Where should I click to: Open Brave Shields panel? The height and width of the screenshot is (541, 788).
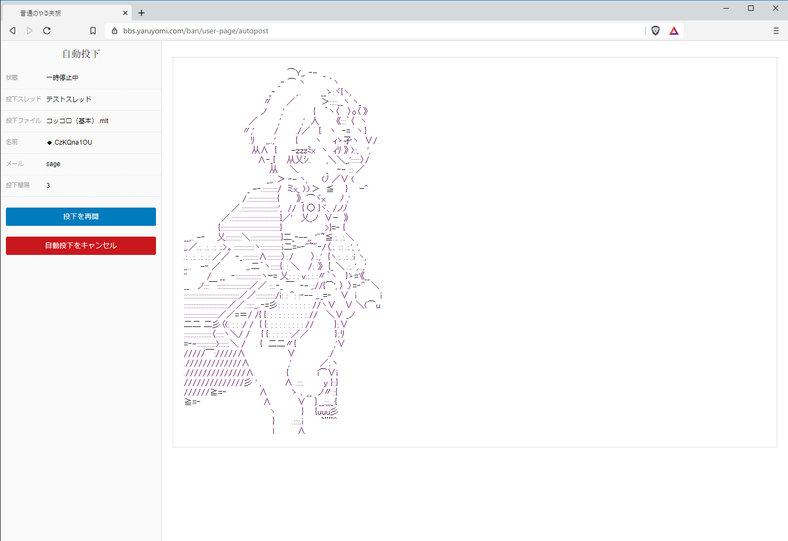pyautogui.click(x=655, y=31)
